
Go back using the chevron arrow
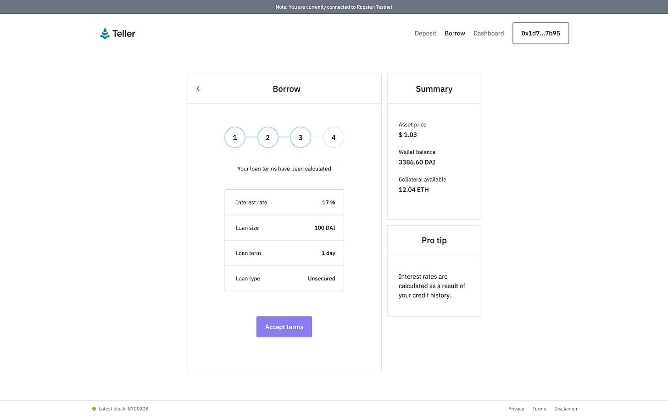pos(198,88)
